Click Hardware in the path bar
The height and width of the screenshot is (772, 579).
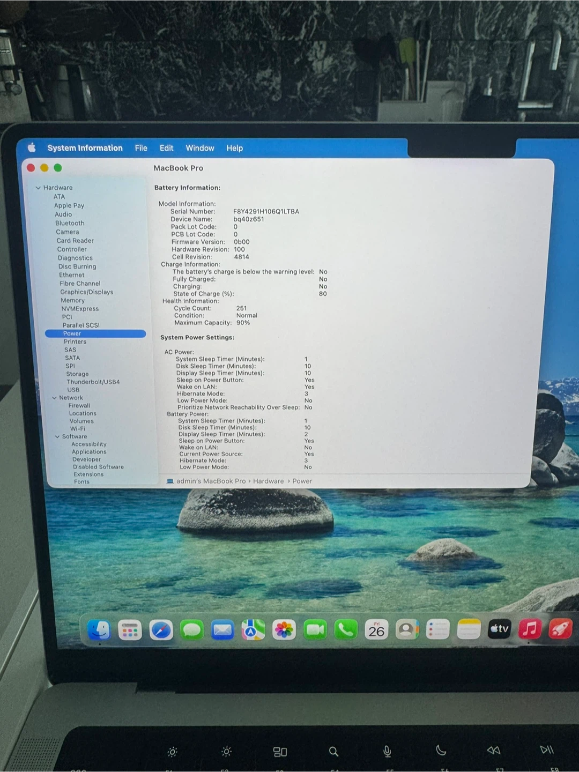[x=268, y=481]
